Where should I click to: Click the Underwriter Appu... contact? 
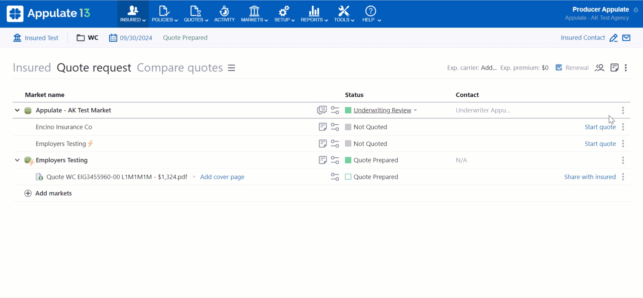click(x=483, y=110)
